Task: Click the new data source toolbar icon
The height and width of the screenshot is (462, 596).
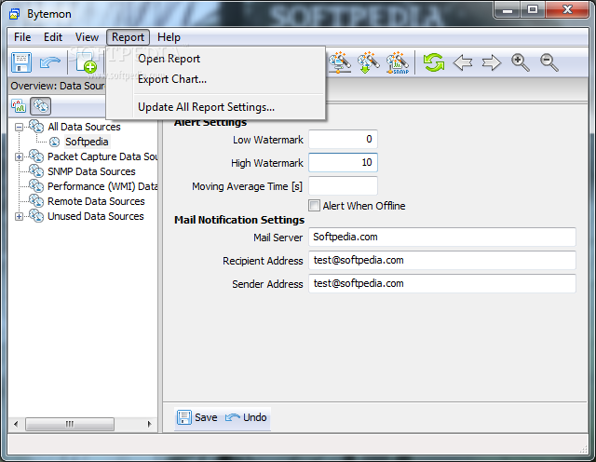Action: coord(86,62)
